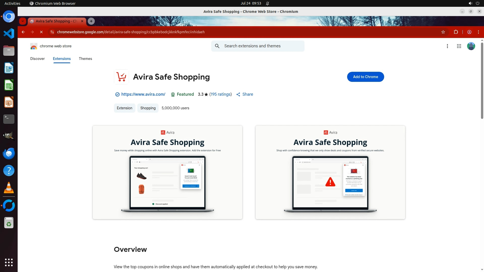Stop the page loading with the X button
Screen dimensions: 484x272
click(41, 32)
